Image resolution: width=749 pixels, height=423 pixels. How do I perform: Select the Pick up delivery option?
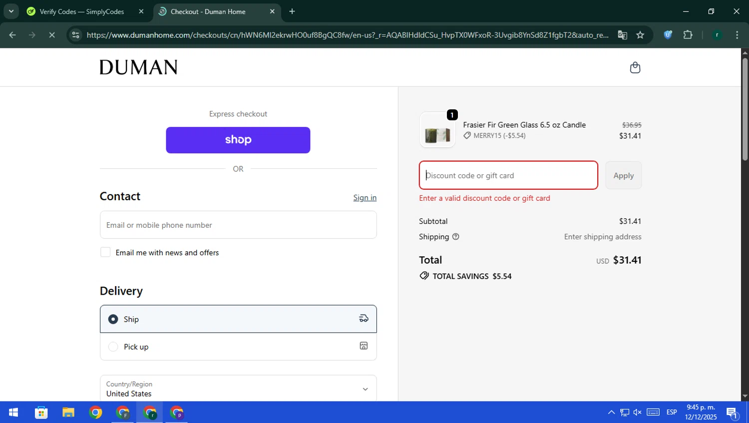tap(238, 347)
